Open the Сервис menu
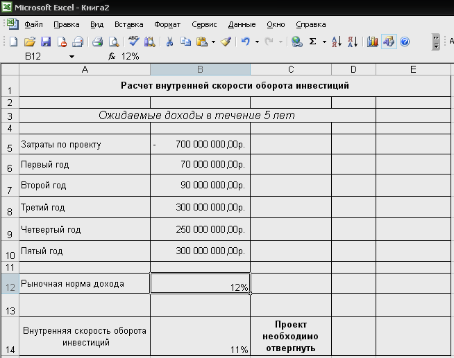The width and height of the screenshot is (454, 358). [204, 24]
